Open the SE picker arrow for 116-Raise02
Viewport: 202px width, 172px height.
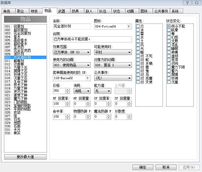88,78
